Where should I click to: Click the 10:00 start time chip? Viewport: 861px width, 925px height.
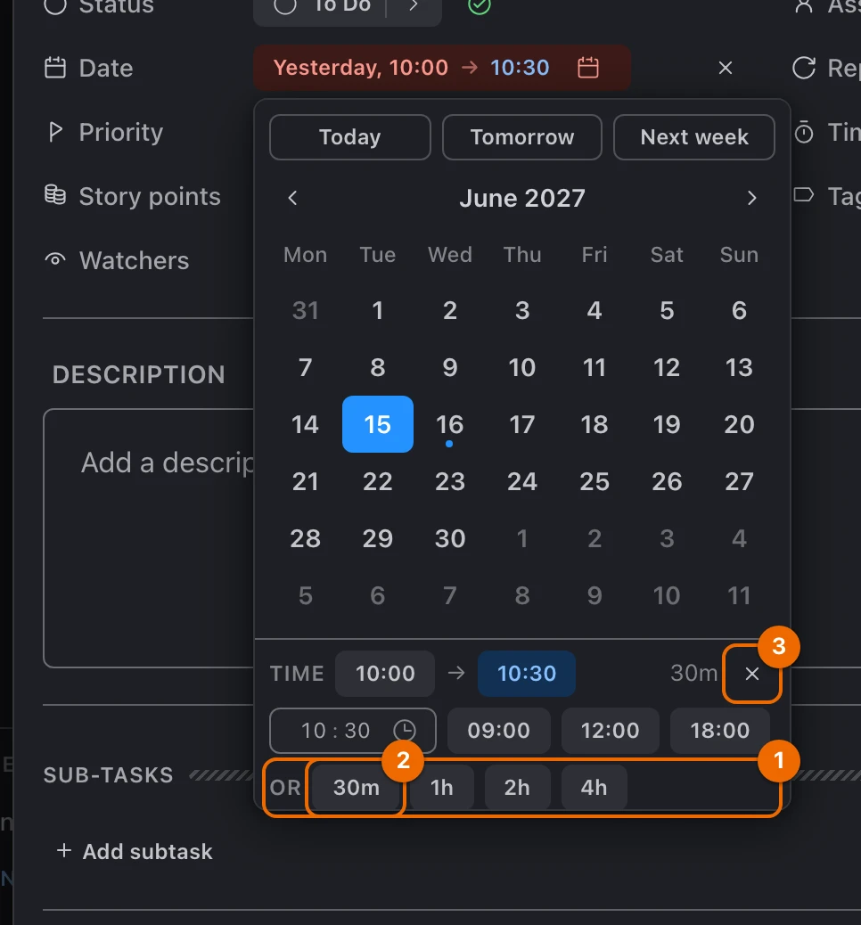385,674
